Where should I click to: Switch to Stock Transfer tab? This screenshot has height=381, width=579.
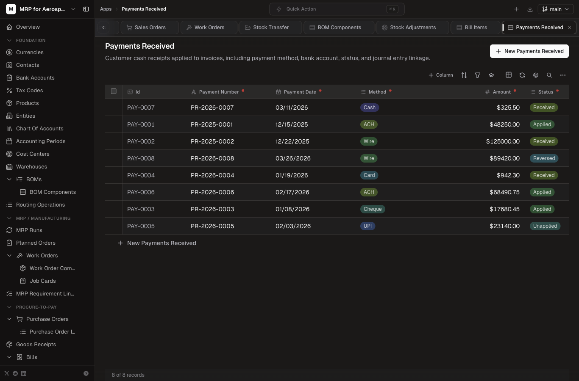tap(270, 28)
